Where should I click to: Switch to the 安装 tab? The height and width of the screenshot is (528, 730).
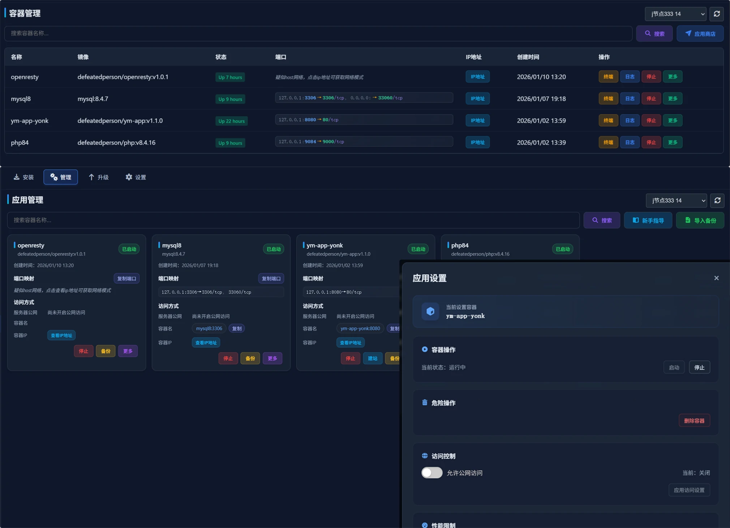pos(23,177)
